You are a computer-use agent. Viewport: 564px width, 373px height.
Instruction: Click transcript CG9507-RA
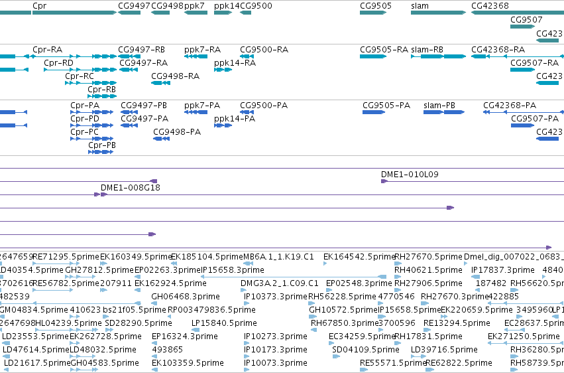click(523, 70)
